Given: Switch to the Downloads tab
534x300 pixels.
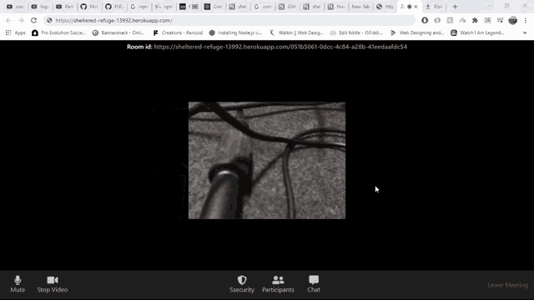Looking at the screenshot, I should click(x=434, y=7).
